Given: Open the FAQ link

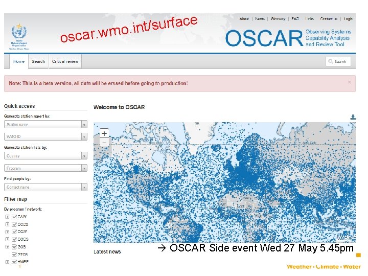Looking at the screenshot, I should pyautogui.click(x=295, y=19).
